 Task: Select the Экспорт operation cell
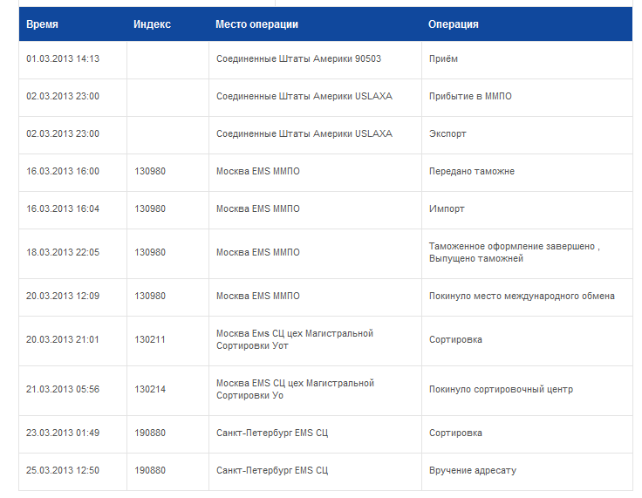447,133
